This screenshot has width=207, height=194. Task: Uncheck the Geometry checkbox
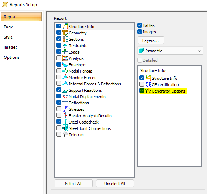tap(59, 32)
